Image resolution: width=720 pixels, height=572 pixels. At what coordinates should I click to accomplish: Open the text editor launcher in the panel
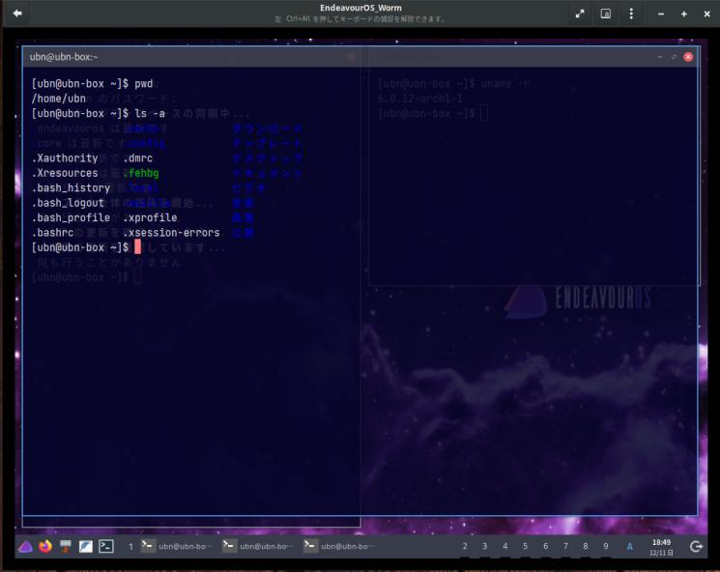point(86,546)
